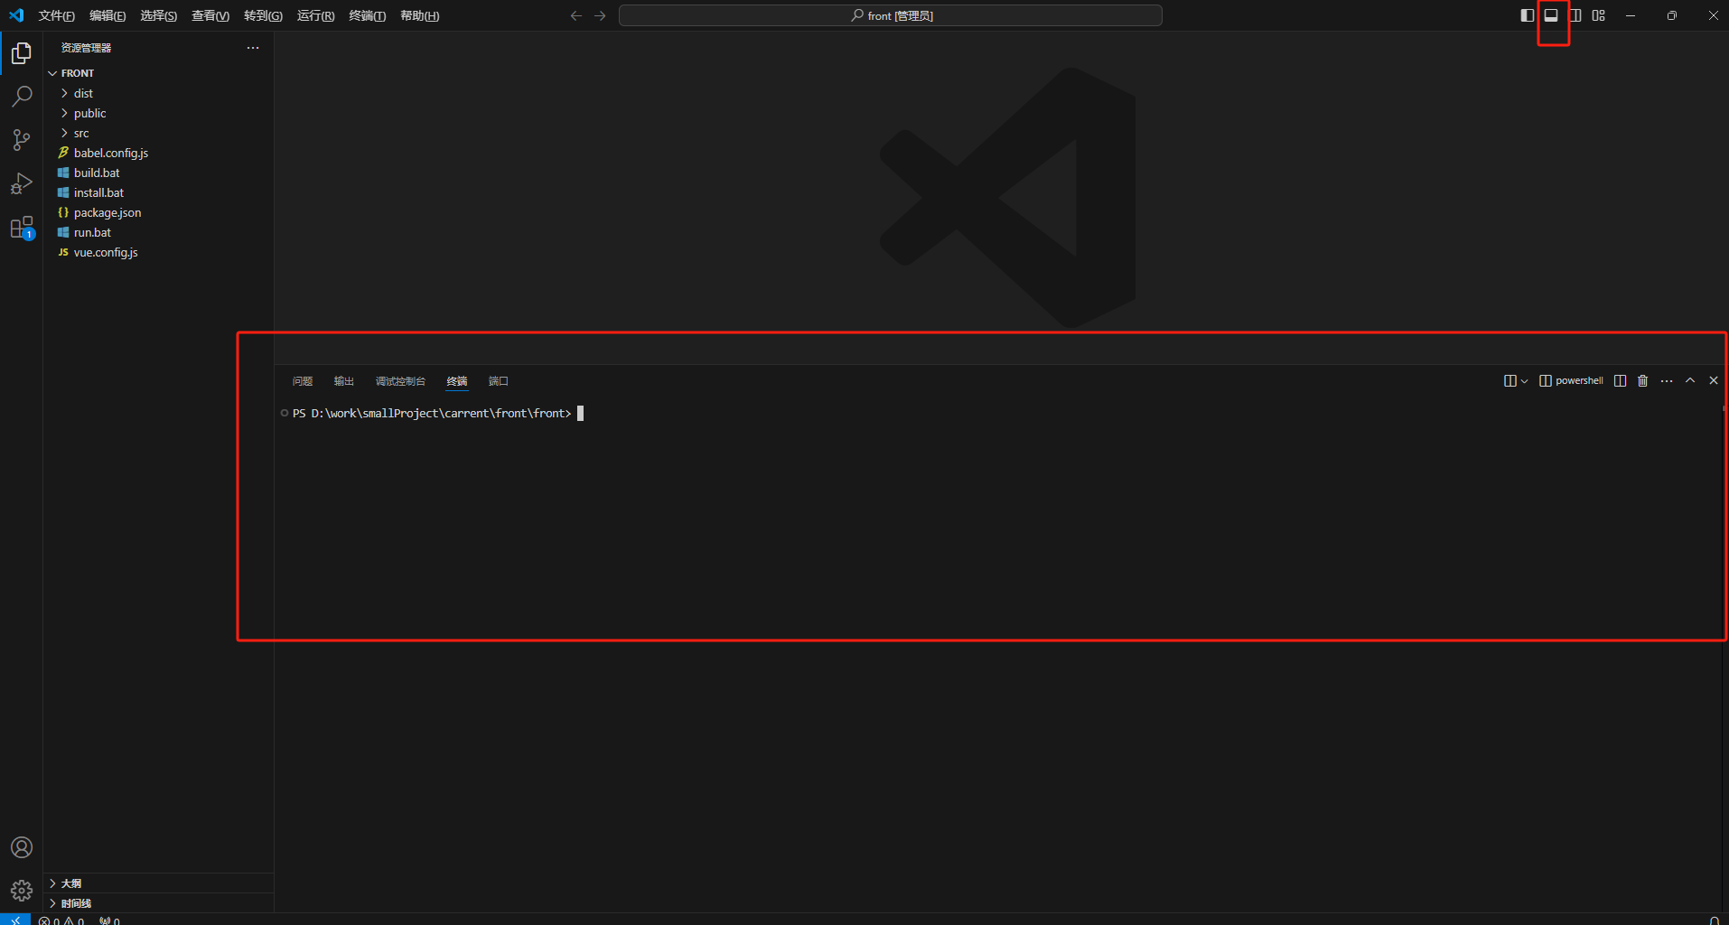This screenshot has width=1729, height=925.
Task: Click the remote window indicator in status bar
Action: [x=15, y=920]
